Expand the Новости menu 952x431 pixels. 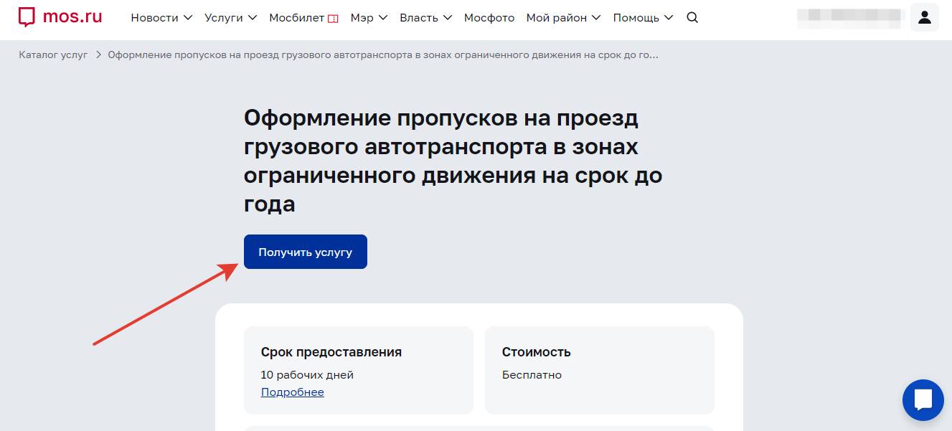tap(161, 18)
